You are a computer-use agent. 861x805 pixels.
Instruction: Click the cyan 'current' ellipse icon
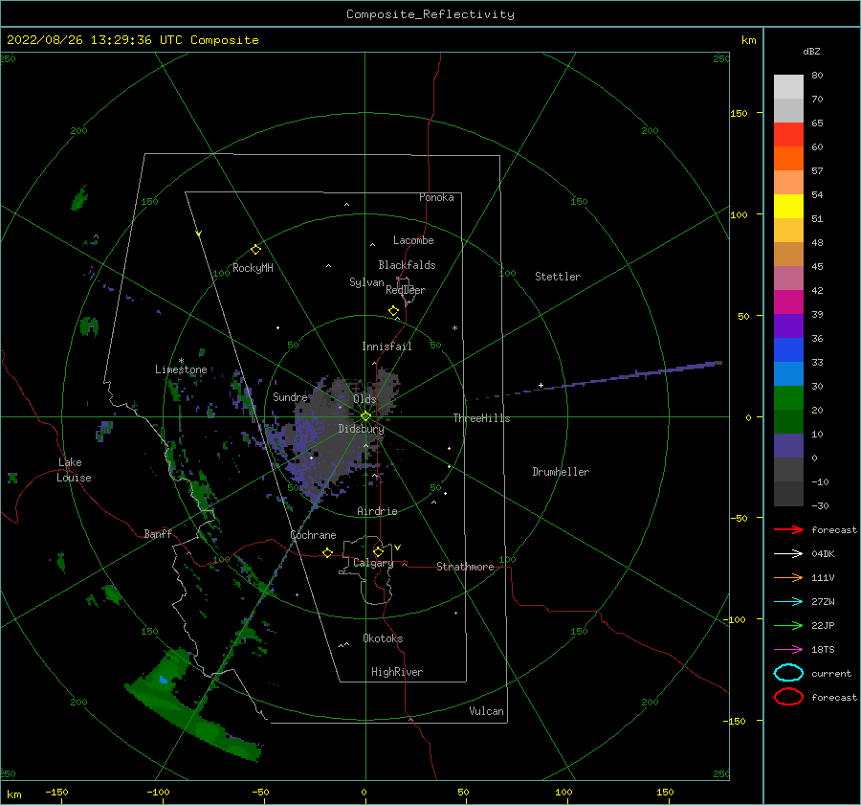click(788, 673)
